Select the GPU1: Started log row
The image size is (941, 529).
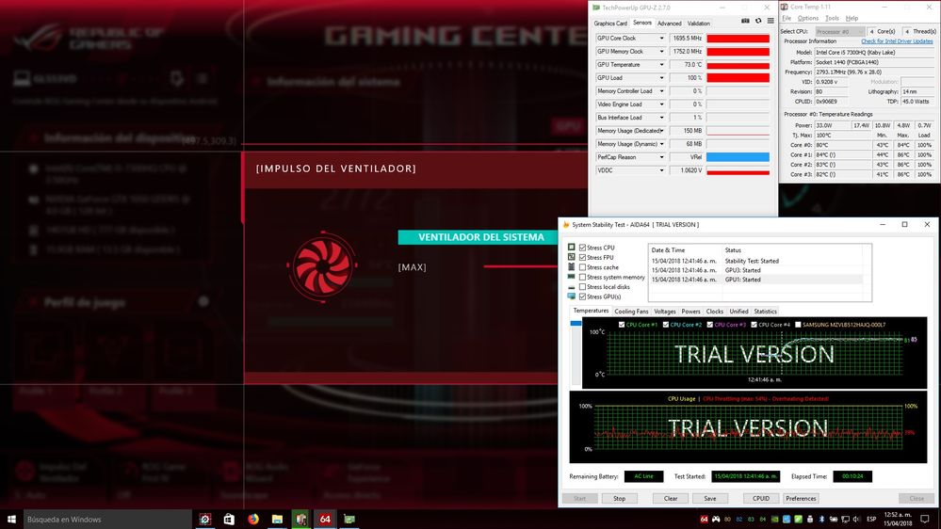pyautogui.click(x=756, y=280)
